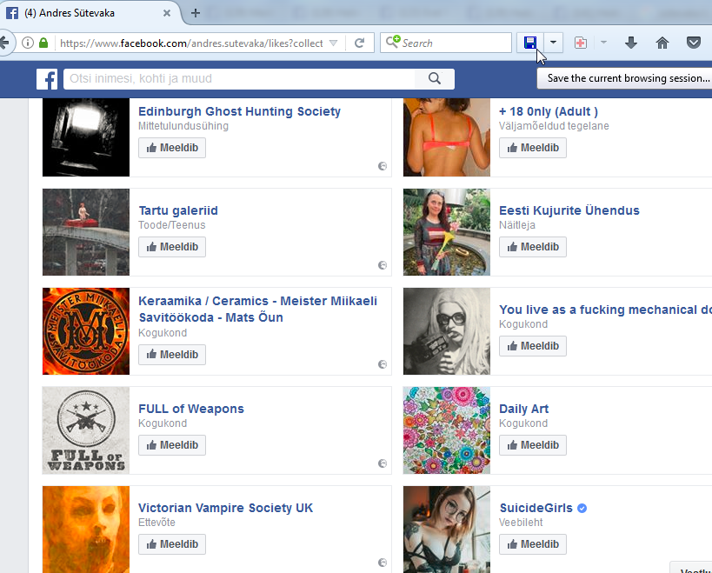Open the Tartu galeriid page link
Viewport: 712px width, 573px height.
click(x=178, y=210)
